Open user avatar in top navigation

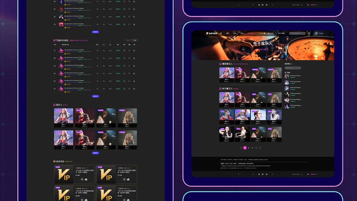[x=317, y=33]
